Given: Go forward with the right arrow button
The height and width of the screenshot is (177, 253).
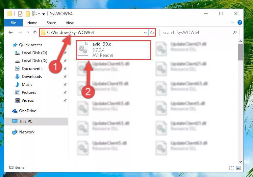Looking at the screenshot, I should pyautogui.click(x=20, y=32).
